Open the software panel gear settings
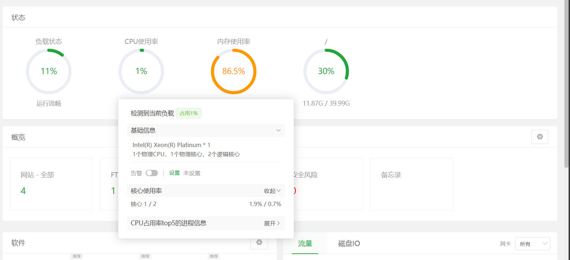The width and height of the screenshot is (570, 260). [259, 242]
